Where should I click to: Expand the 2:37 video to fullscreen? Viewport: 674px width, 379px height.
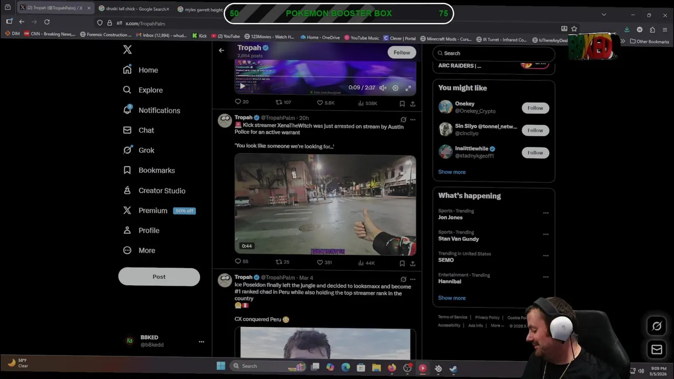[x=408, y=88]
